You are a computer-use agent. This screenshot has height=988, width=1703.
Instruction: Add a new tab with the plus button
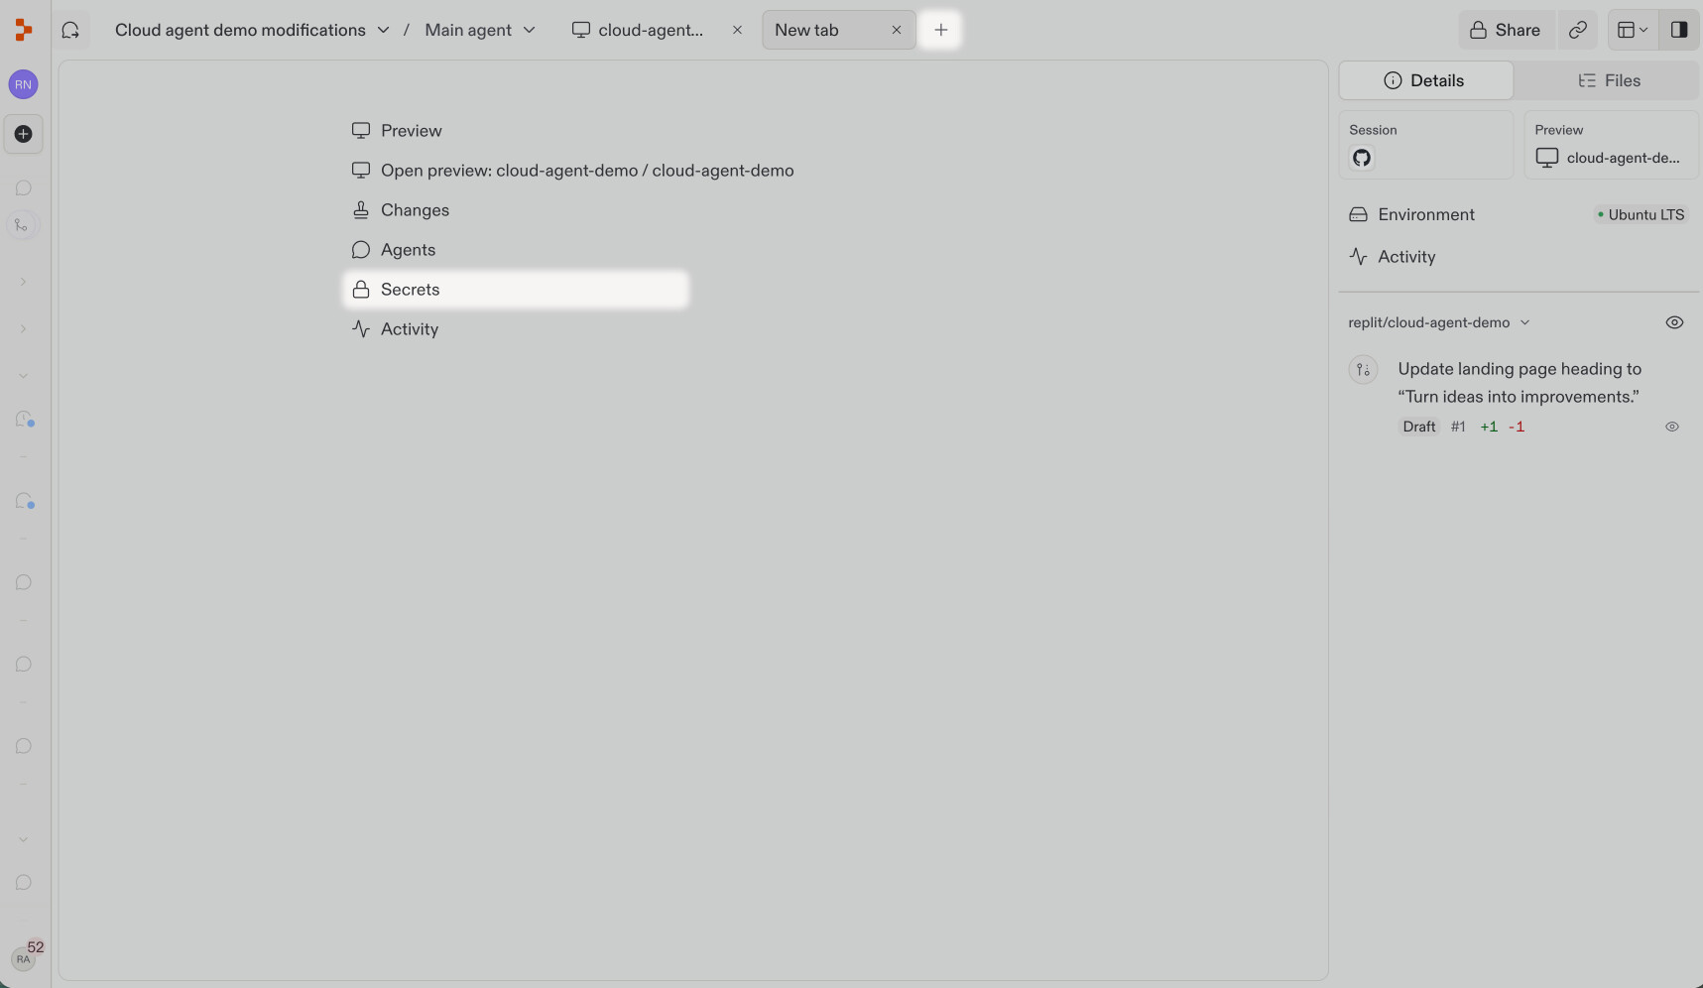941,30
